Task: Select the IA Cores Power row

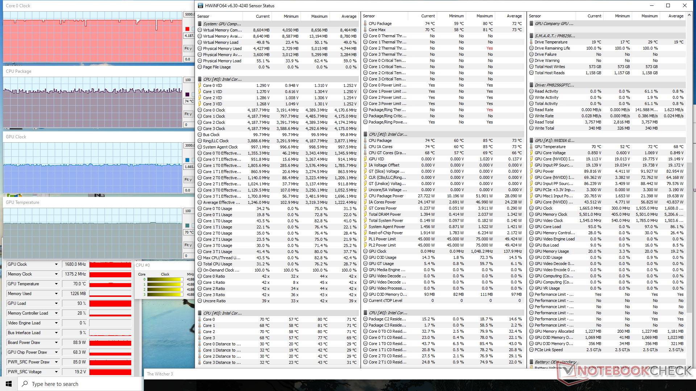Action: point(443,202)
